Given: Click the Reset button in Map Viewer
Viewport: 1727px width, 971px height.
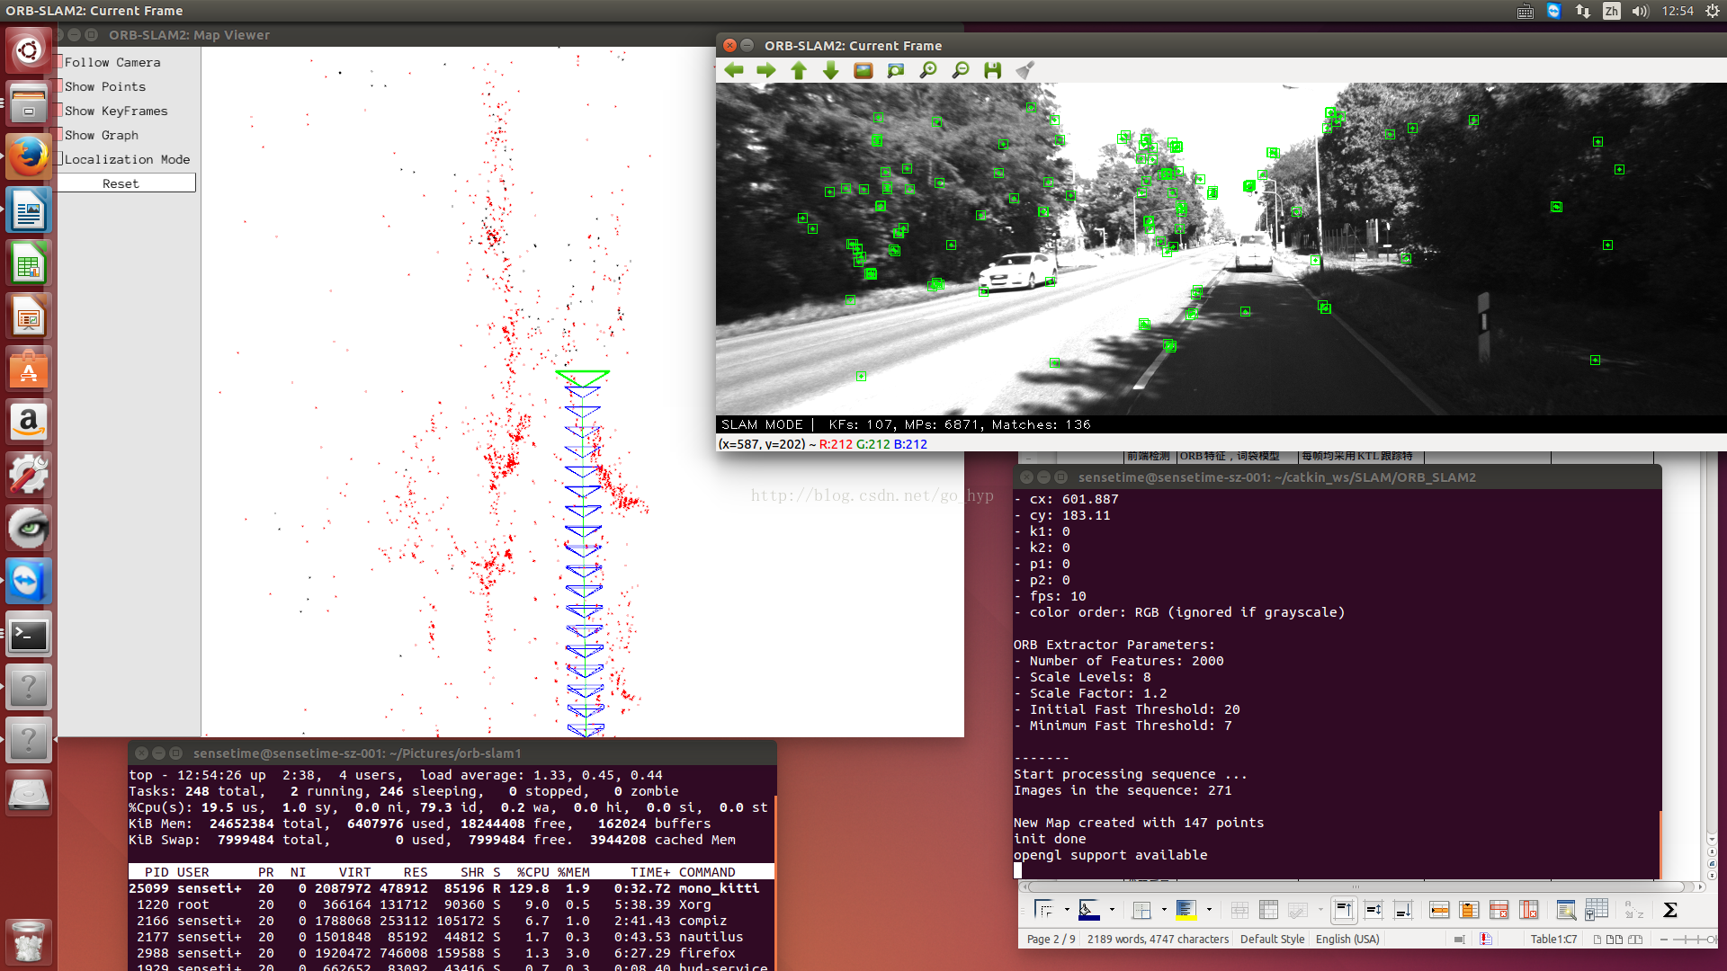Looking at the screenshot, I should pyautogui.click(x=126, y=183).
